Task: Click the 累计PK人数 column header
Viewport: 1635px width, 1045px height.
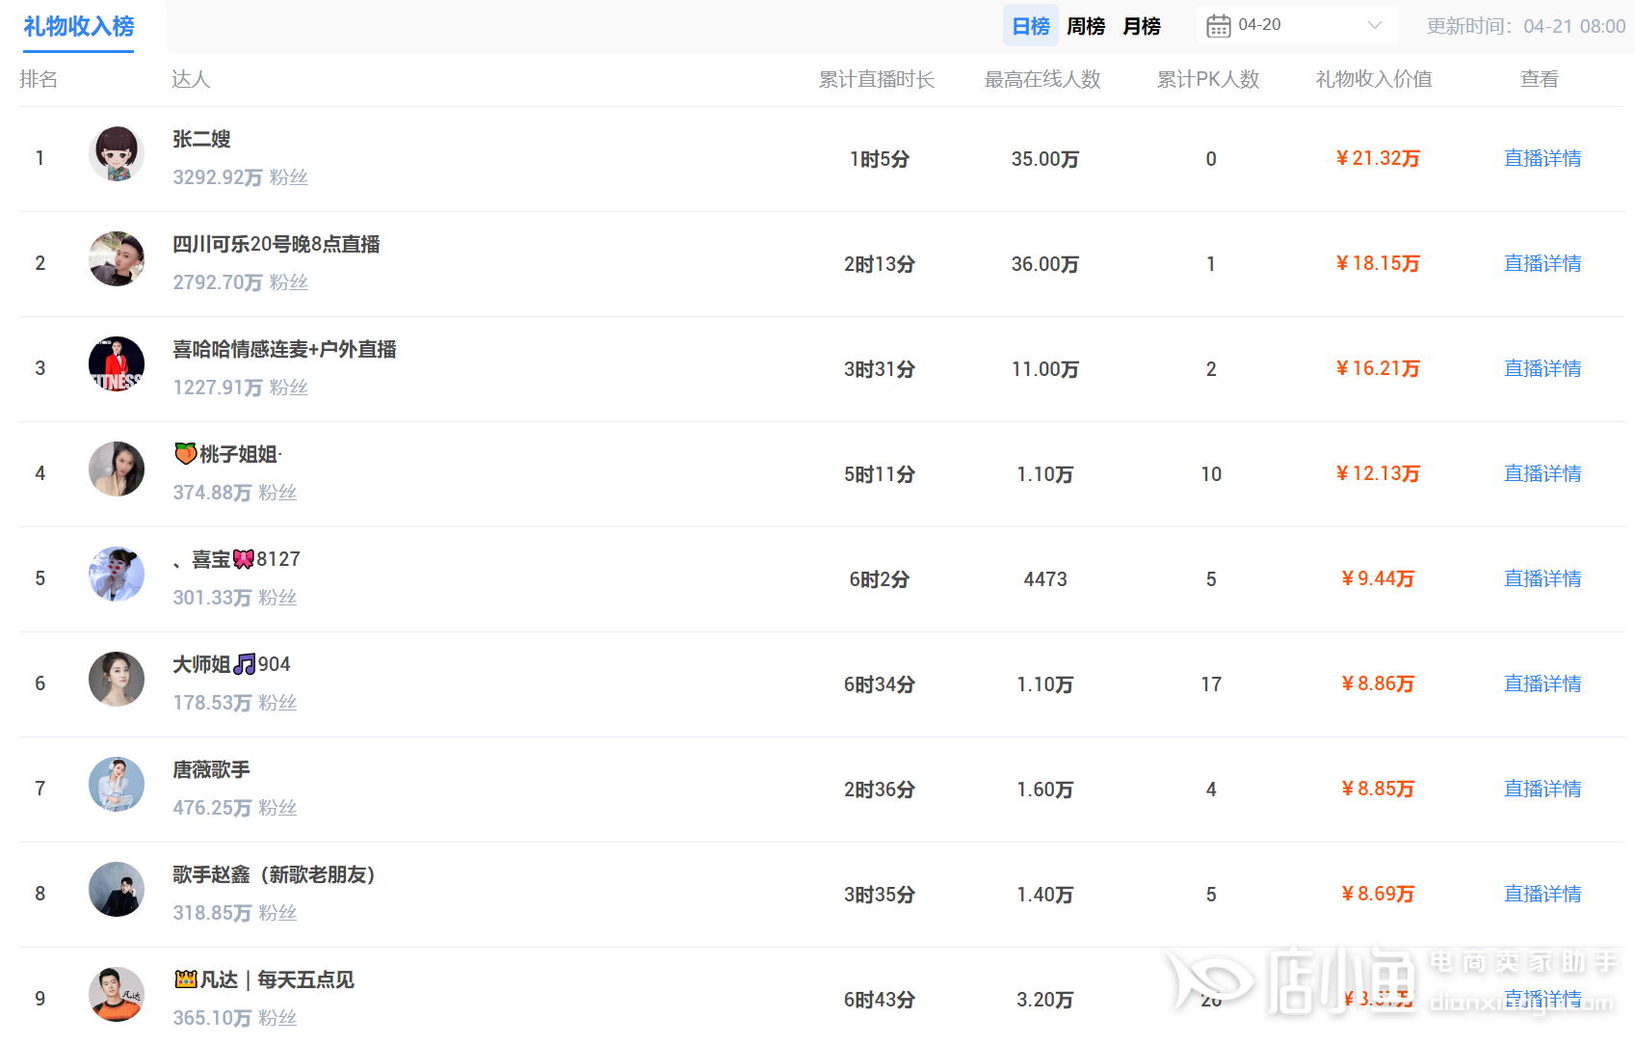Action: (1208, 79)
